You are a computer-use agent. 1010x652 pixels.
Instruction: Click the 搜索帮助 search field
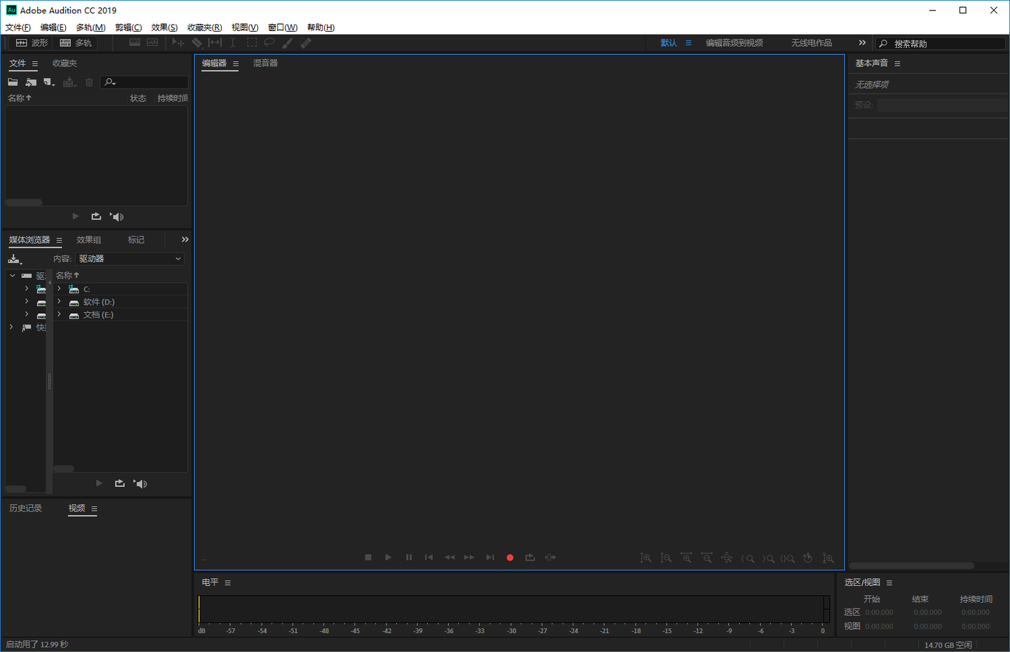coord(940,44)
